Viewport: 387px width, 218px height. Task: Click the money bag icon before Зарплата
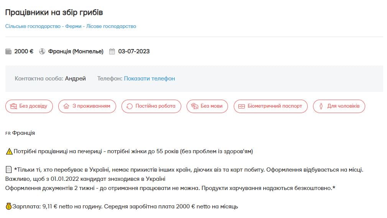click(8, 207)
